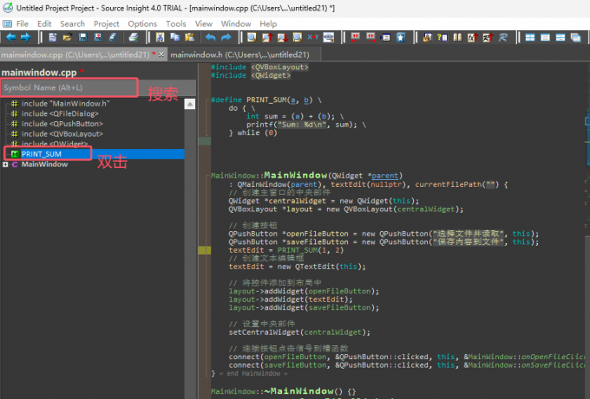Open the Window menu
The height and width of the screenshot is (399, 590).
tap(236, 23)
